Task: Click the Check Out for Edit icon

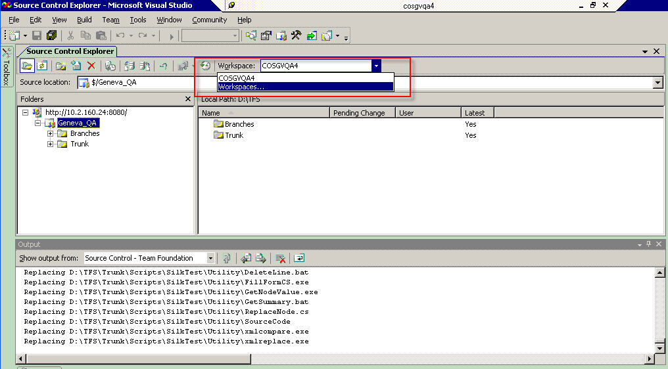Action: 130,66
